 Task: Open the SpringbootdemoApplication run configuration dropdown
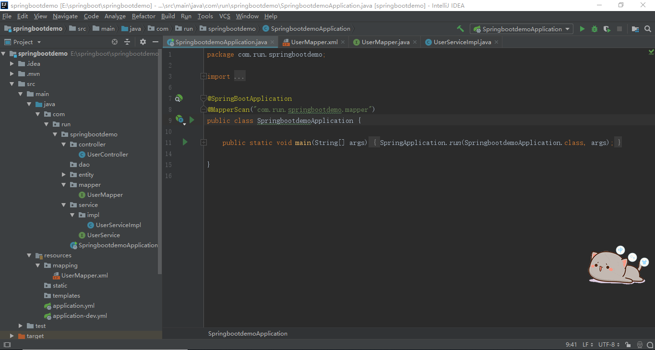[521, 29]
